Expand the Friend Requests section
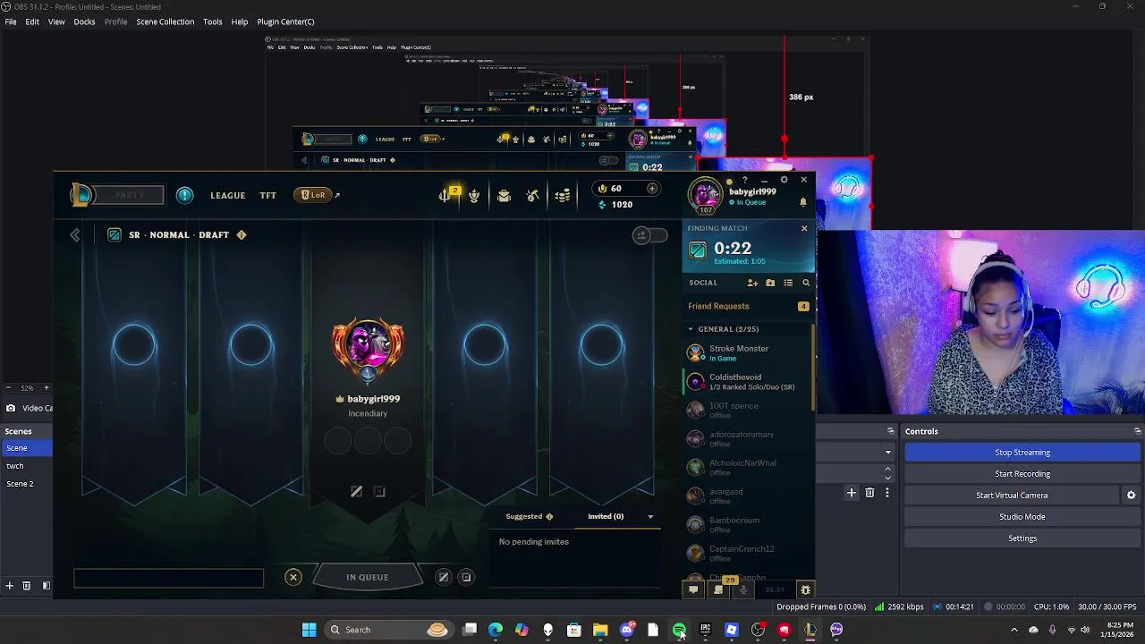Screen dimensions: 1145x644 (x=748, y=306)
